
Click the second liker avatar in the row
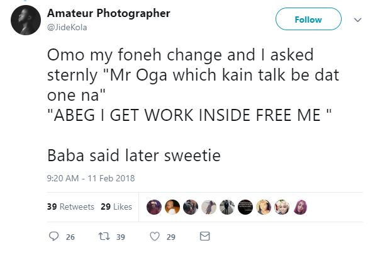(x=172, y=207)
